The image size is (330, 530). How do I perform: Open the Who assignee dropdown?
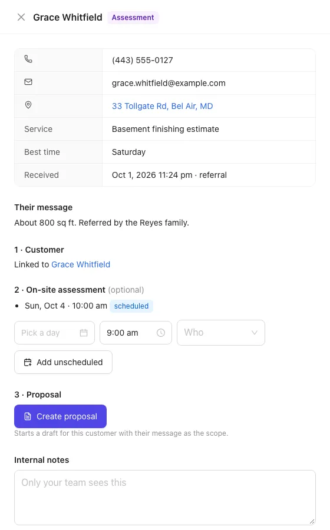(221, 333)
